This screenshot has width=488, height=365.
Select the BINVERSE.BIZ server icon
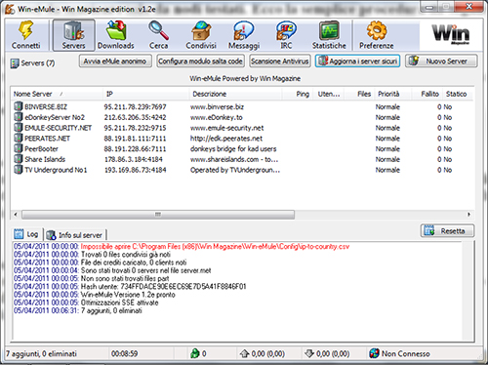click(x=19, y=106)
